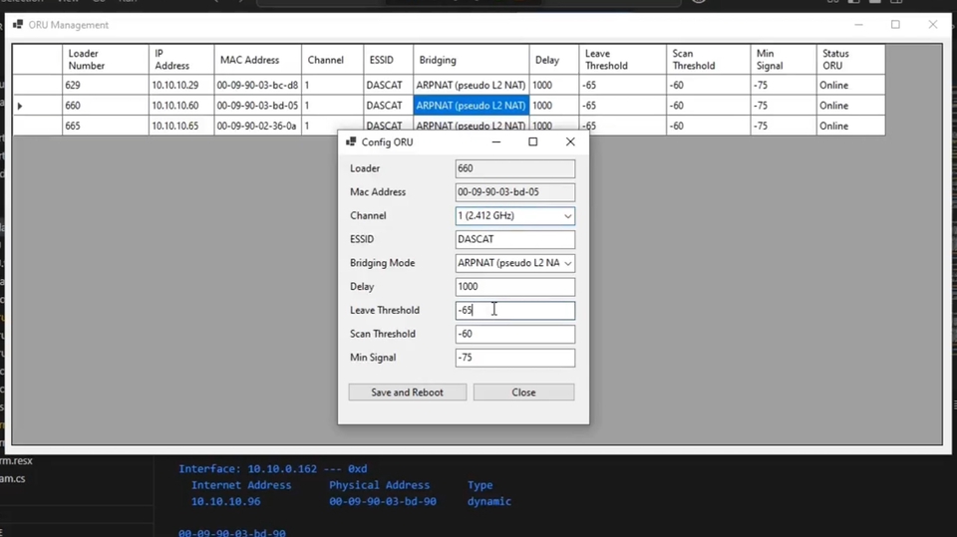The width and height of the screenshot is (957, 537).
Task: Click row header of loader 665
Action: (x=37, y=126)
